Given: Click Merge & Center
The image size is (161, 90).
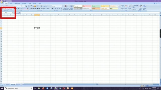Looking at the screenshot, I should 45,8.
